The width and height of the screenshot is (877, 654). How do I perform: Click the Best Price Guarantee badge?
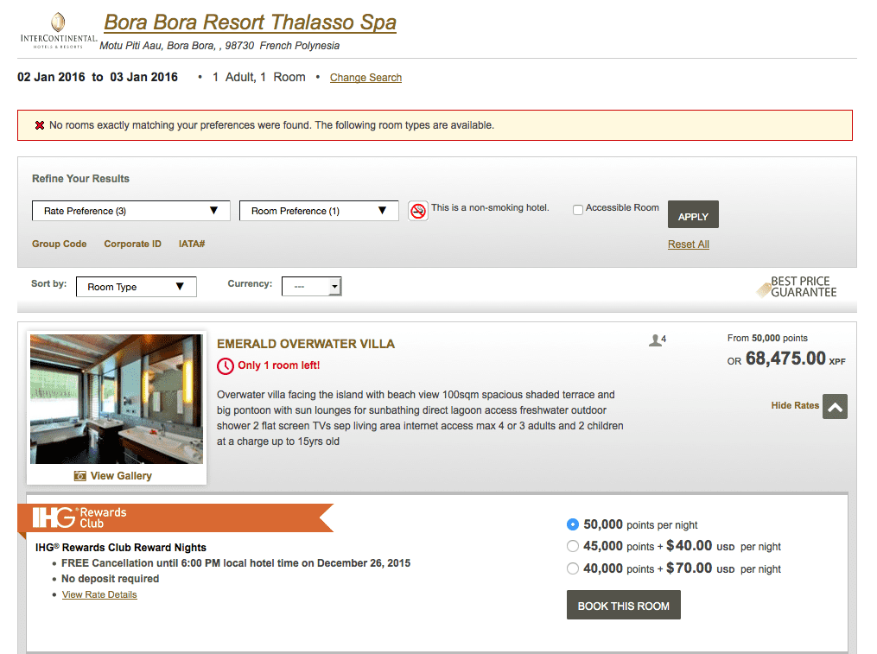pos(797,287)
